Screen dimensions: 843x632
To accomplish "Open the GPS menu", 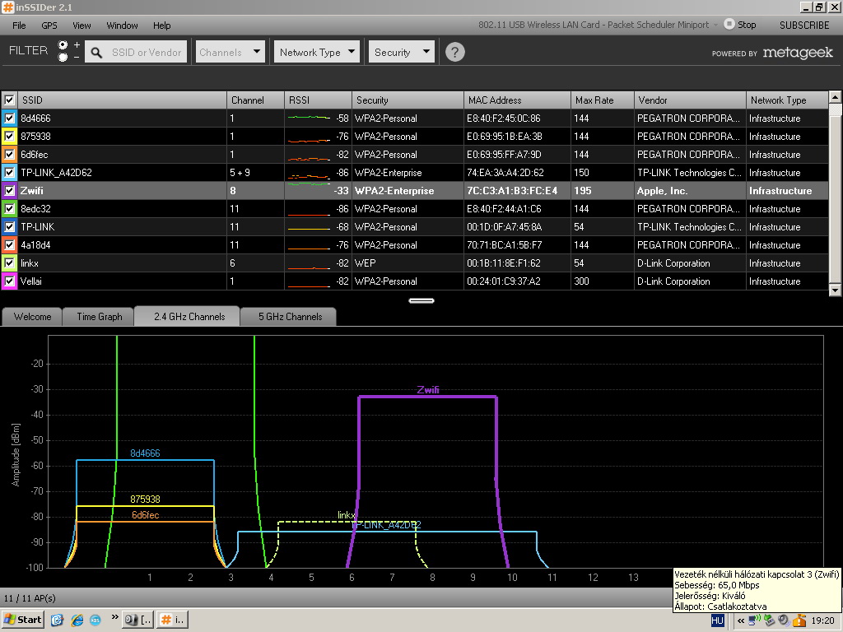I will pyautogui.click(x=49, y=26).
